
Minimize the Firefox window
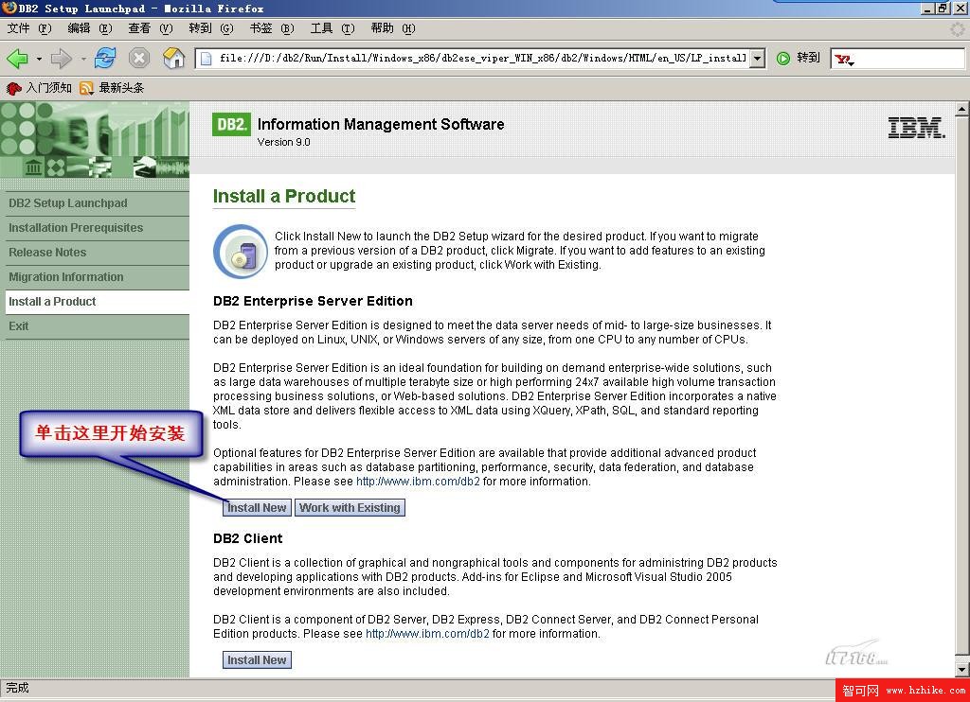pyautogui.click(x=927, y=8)
